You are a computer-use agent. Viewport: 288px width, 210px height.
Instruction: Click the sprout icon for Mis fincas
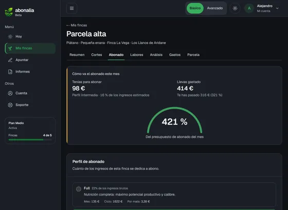click(10, 48)
